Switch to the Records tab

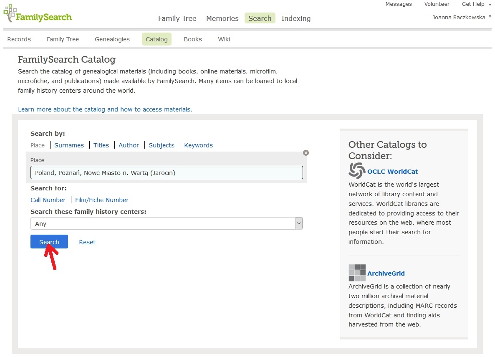(x=19, y=39)
